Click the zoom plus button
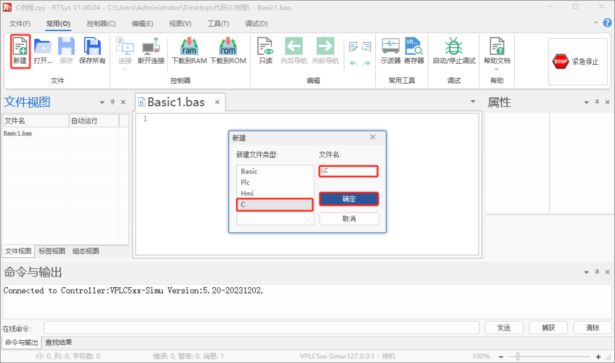The height and width of the screenshot is (363, 615). pyautogui.click(x=598, y=357)
